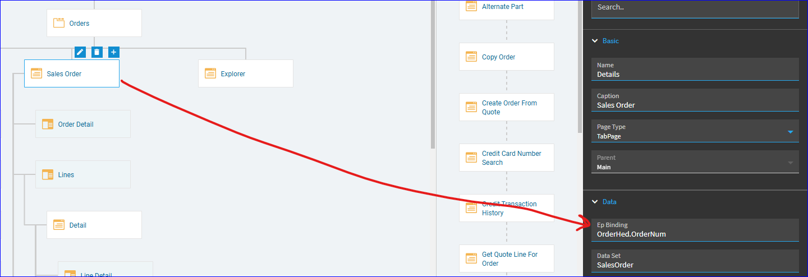Viewport: 808px width, 277px height.
Task: Select the Lines node in the tree
Action: [83, 174]
